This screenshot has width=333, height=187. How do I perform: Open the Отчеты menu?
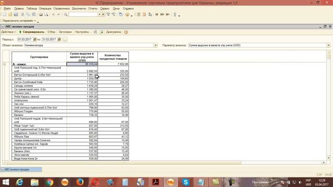coord(93,8)
